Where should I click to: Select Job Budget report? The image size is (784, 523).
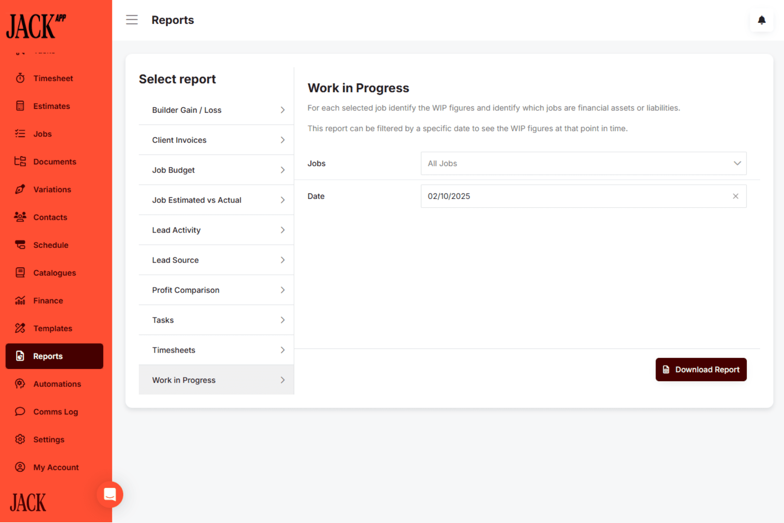point(174,170)
